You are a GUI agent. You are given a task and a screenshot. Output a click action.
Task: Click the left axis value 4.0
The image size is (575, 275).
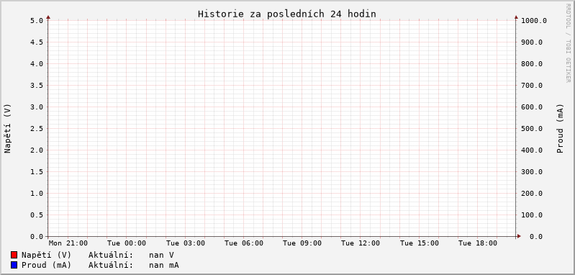pyautogui.click(x=37, y=64)
